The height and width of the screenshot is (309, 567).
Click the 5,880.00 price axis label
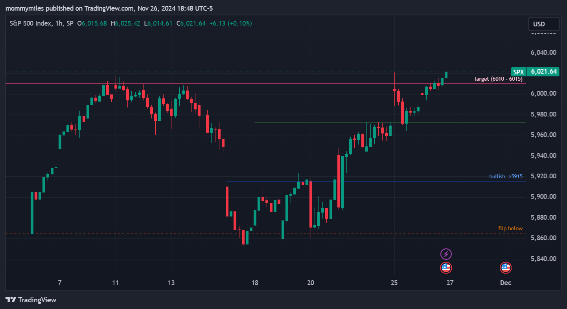tap(544, 217)
